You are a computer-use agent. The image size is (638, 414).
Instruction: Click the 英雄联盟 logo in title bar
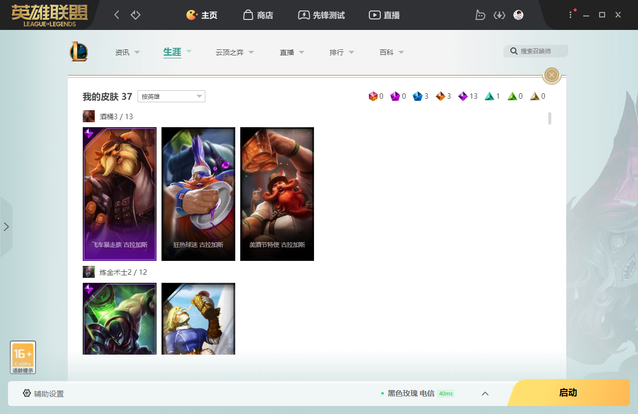[49, 15]
